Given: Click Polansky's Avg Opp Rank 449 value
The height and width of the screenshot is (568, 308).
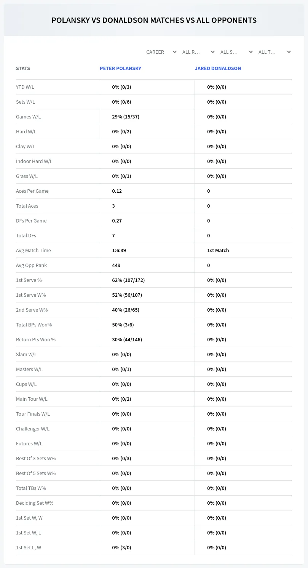Looking at the screenshot, I should click(x=116, y=265).
